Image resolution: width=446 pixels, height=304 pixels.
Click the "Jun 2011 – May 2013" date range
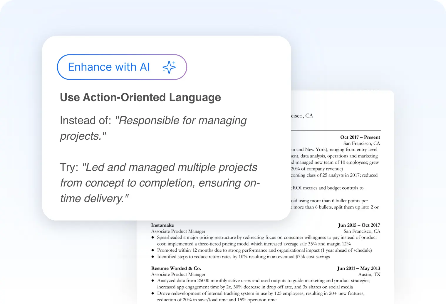click(358, 268)
